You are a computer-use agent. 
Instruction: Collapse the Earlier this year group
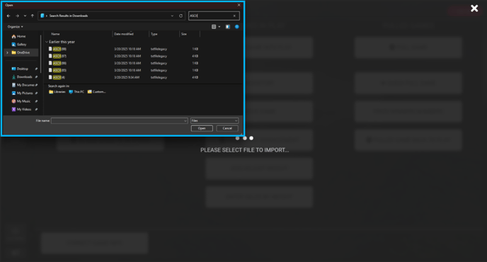point(47,42)
